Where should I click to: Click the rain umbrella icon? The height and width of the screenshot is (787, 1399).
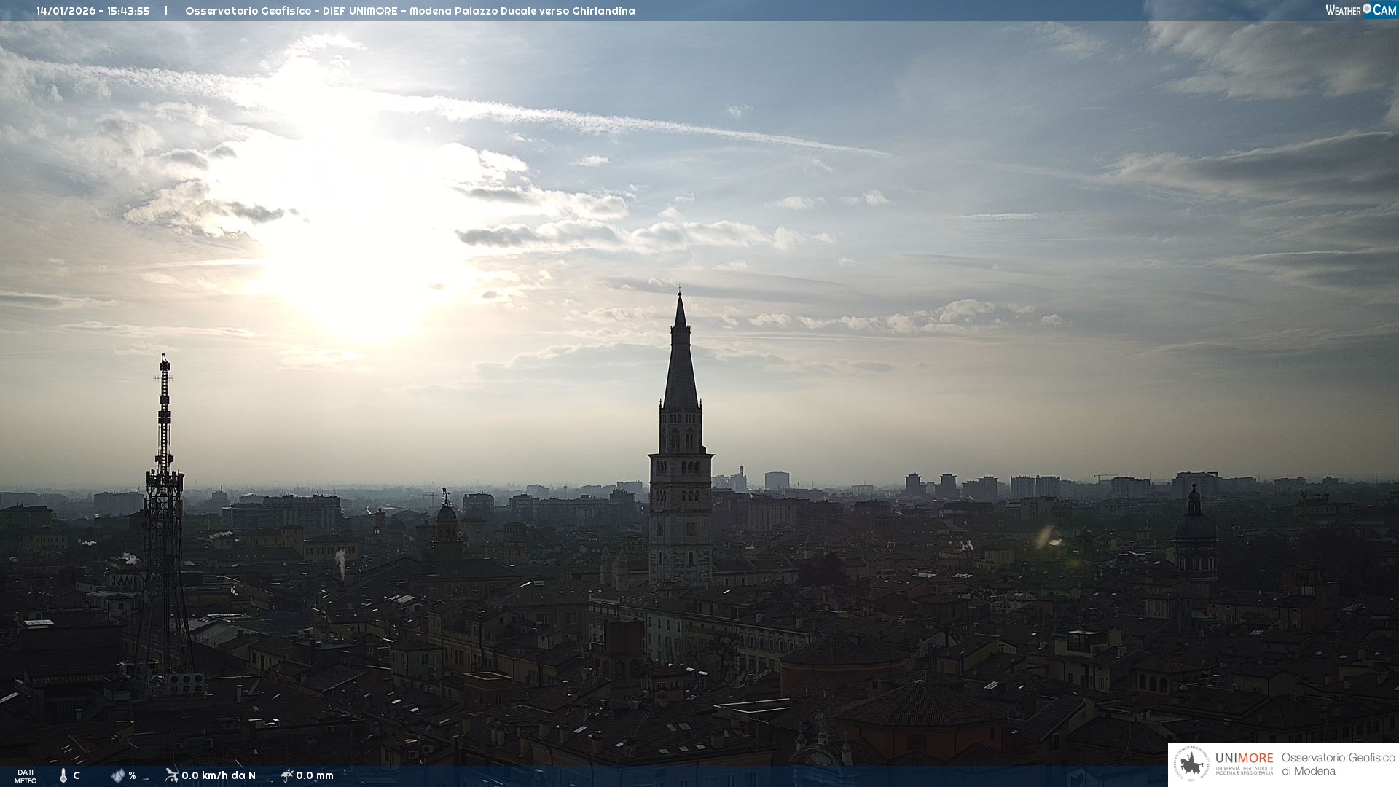click(286, 775)
